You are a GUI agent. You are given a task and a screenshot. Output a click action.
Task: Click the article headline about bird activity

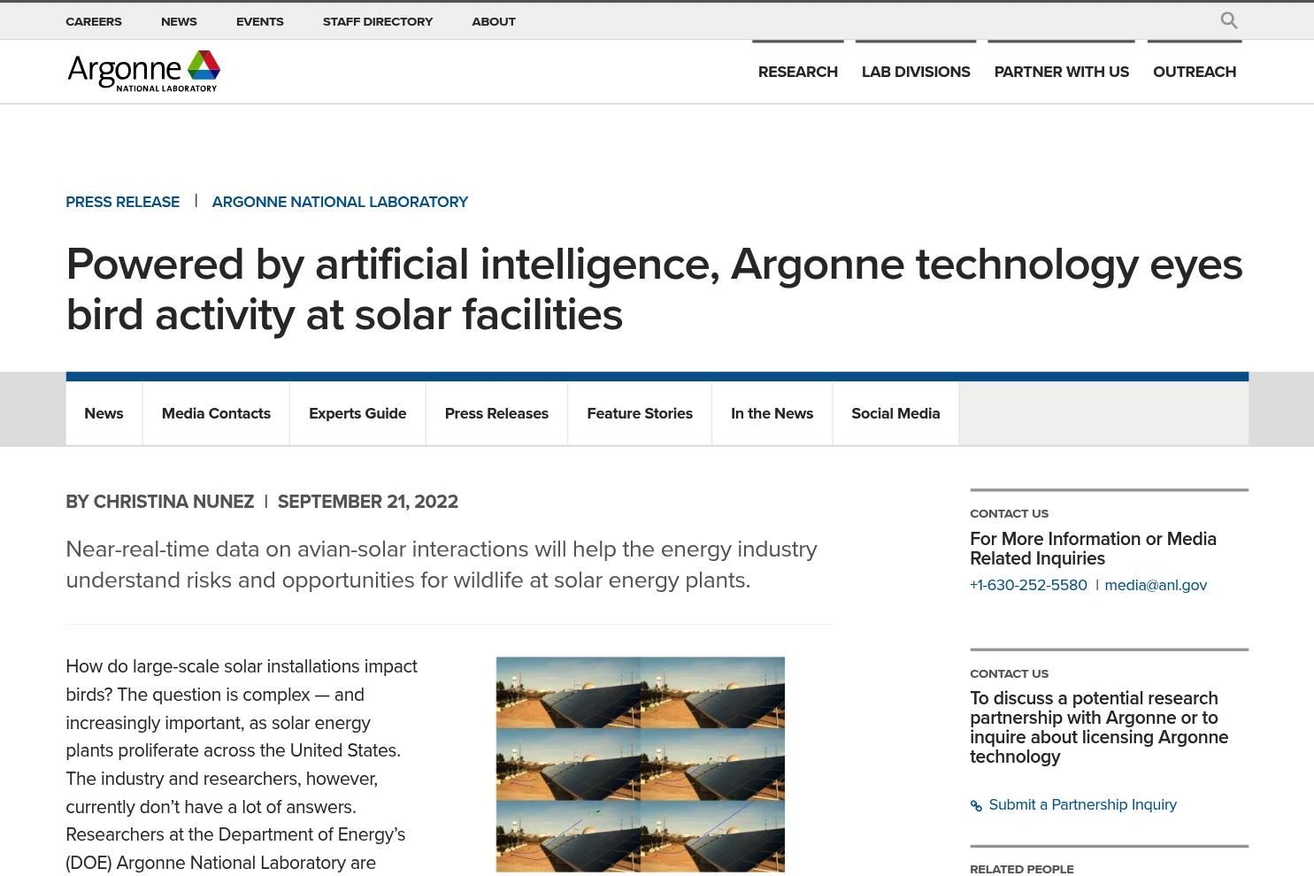[655, 289]
